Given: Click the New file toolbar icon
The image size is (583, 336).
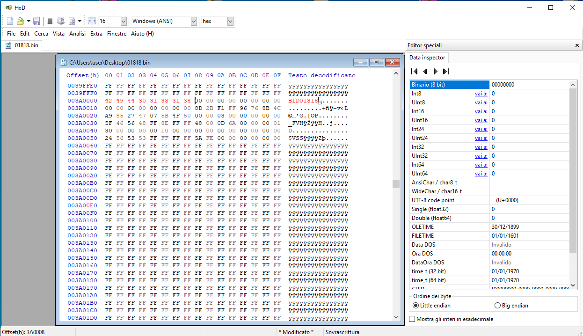Looking at the screenshot, I should [x=10, y=21].
